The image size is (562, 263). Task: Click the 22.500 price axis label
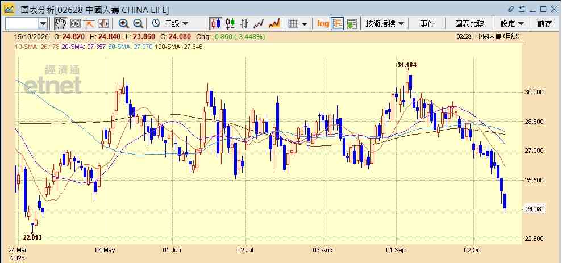(x=534, y=239)
